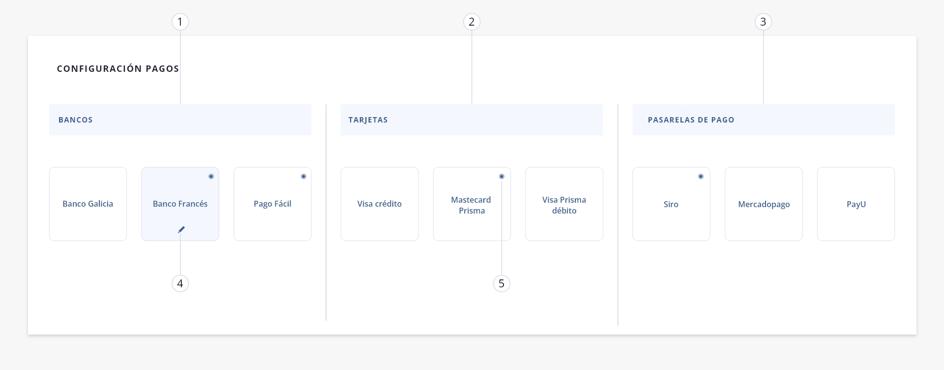Viewport: 944px width, 370px height.
Task: Open the Visa Prisma débito card
Action: click(564, 204)
